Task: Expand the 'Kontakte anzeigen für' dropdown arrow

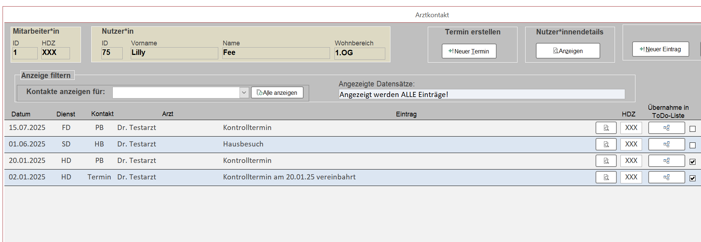Action: pyautogui.click(x=244, y=93)
